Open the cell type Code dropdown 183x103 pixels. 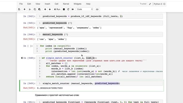[85, 9]
